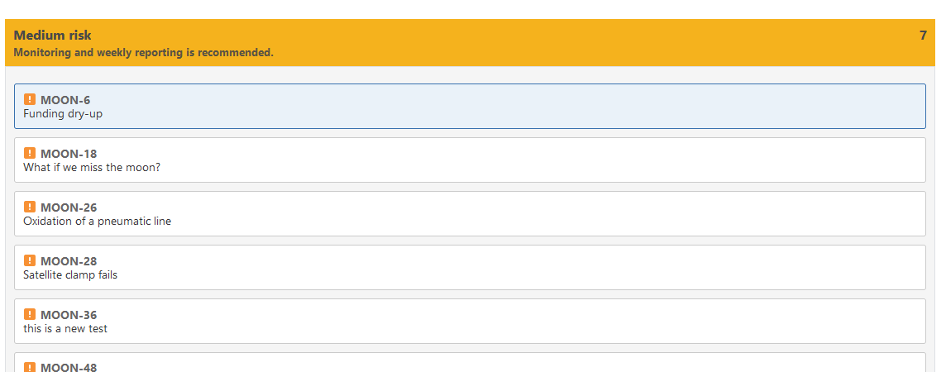946x372 pixels.
Task: Open the MOON-6 issue key link
Action: tap(65, 100)
